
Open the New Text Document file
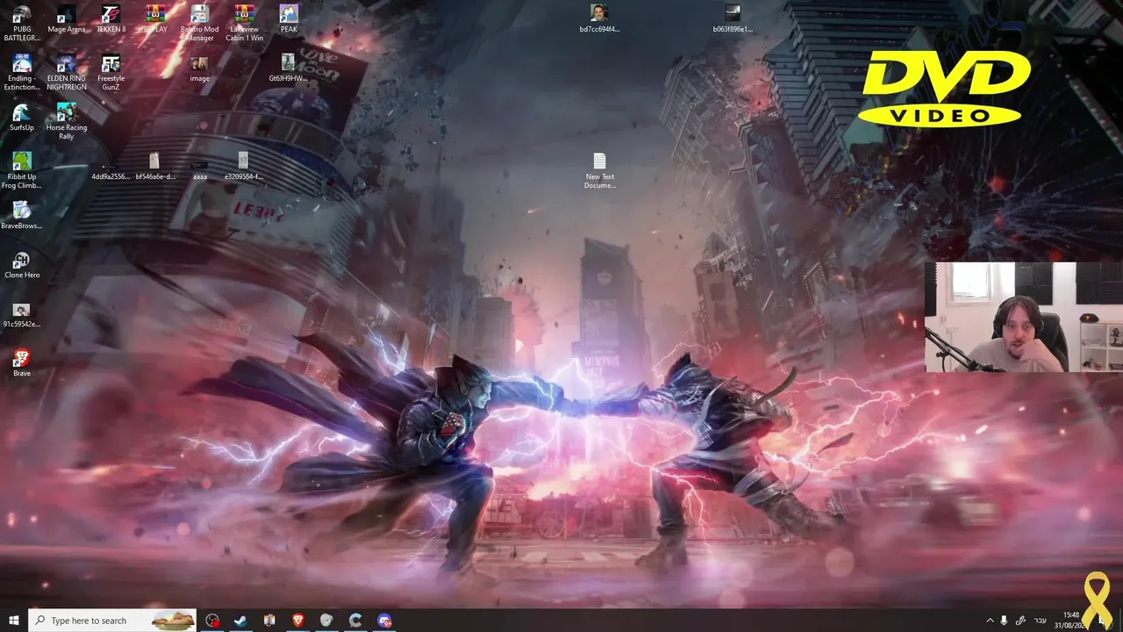tap(599, 170)
